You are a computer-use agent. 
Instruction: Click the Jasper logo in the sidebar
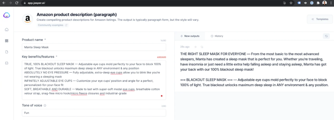click(x=7, y=16)
